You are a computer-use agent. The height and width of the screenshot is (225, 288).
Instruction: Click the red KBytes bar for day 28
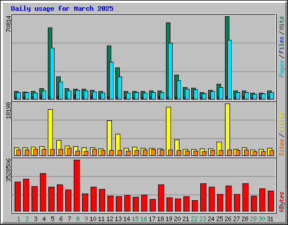pyautogui.click(x=245, y=197)
